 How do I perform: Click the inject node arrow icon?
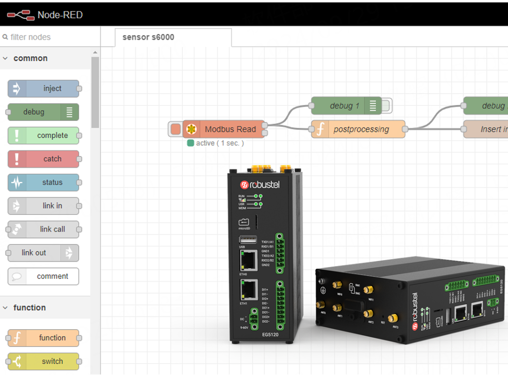[x=17, y=89]
